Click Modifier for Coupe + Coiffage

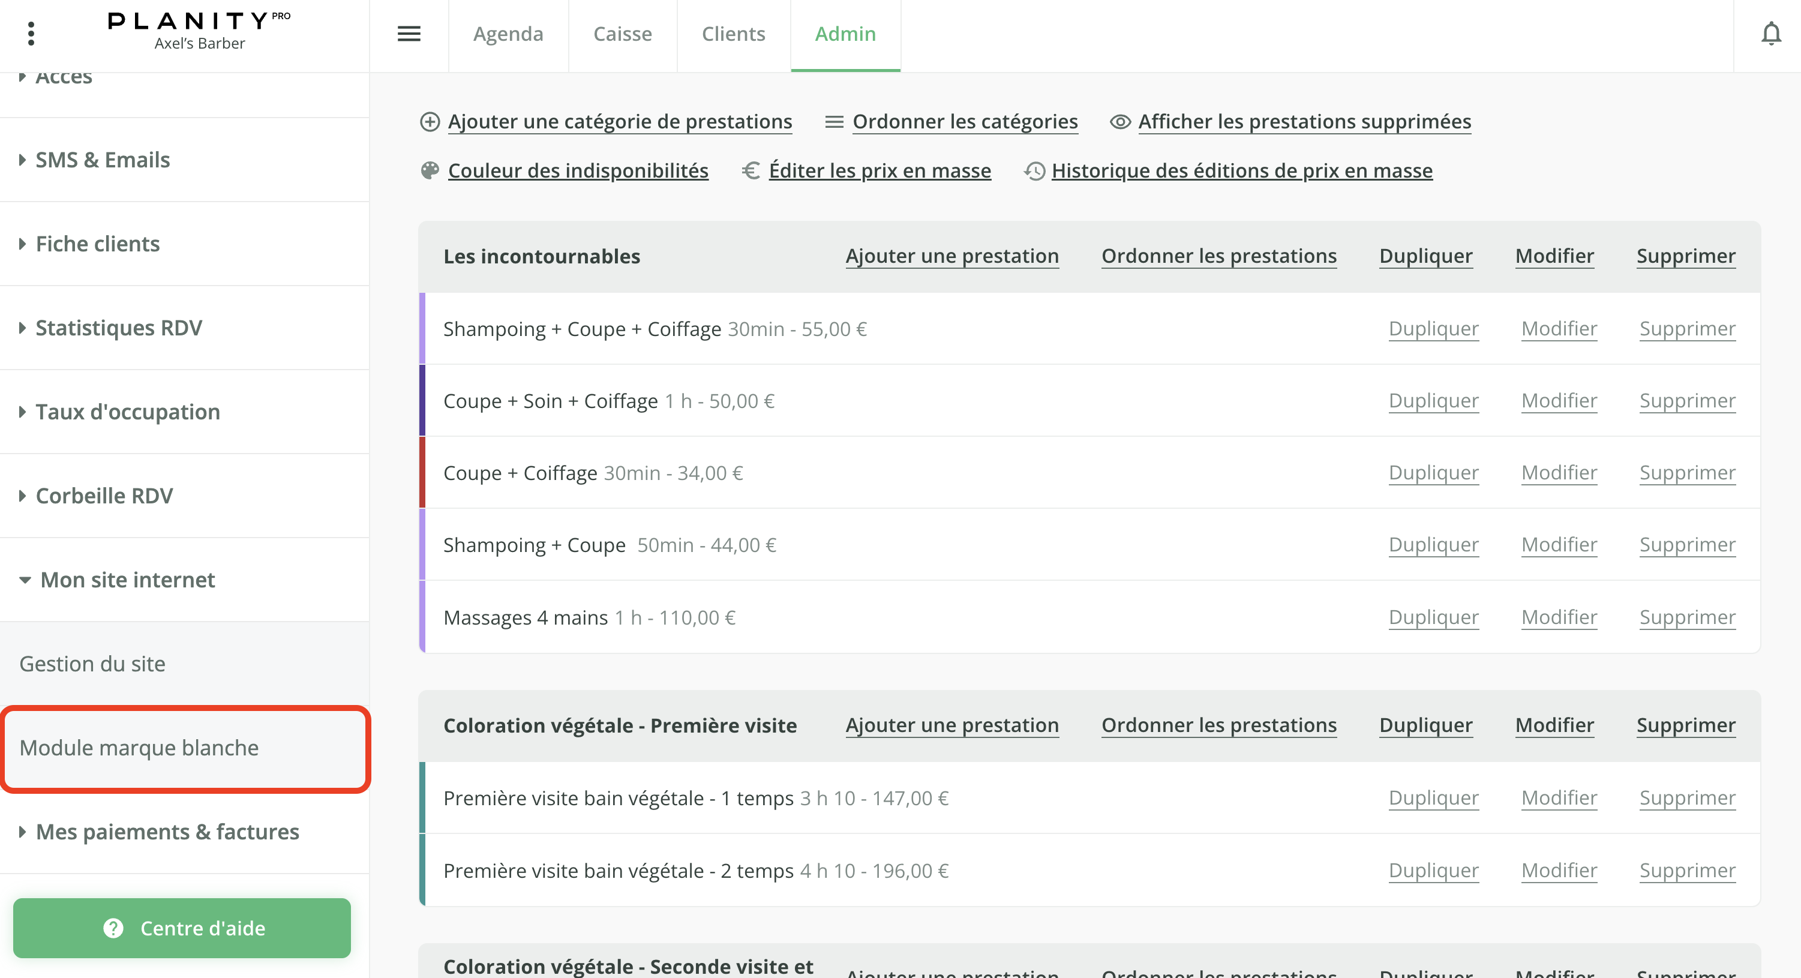[1559, 473]
